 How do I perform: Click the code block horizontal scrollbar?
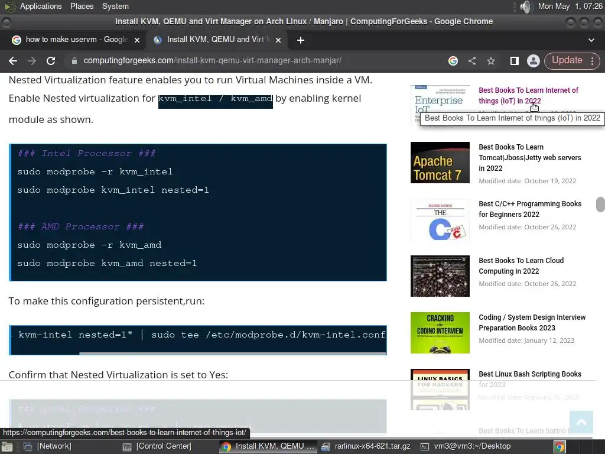(233, 353)
